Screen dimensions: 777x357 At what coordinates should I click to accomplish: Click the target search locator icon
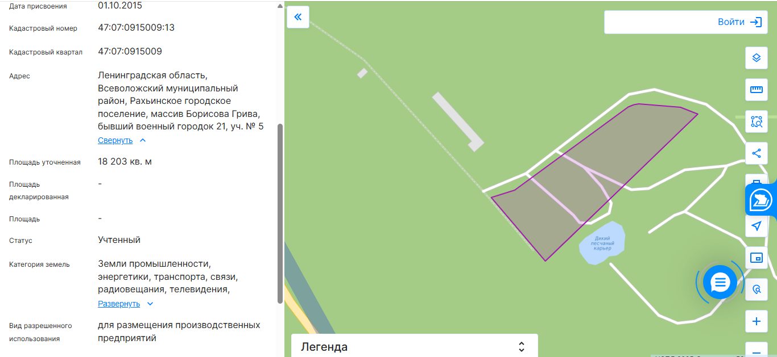pyautogui.click(x=756, y=289)
